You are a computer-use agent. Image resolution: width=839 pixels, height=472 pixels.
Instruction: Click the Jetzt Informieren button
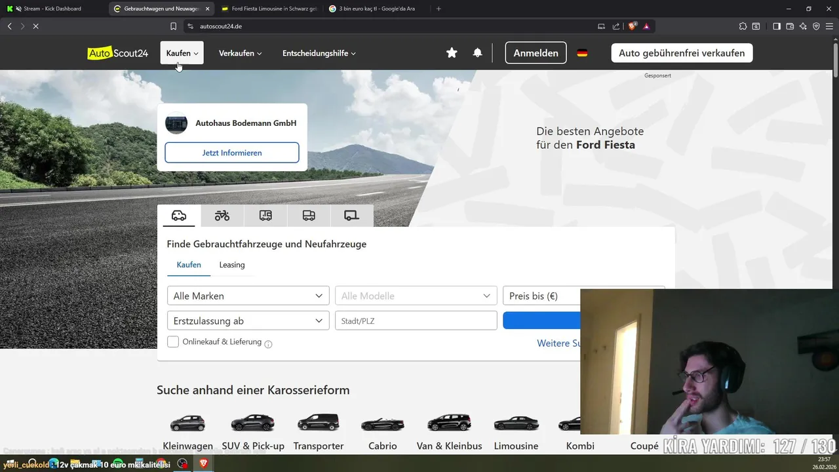pos(232,153)
